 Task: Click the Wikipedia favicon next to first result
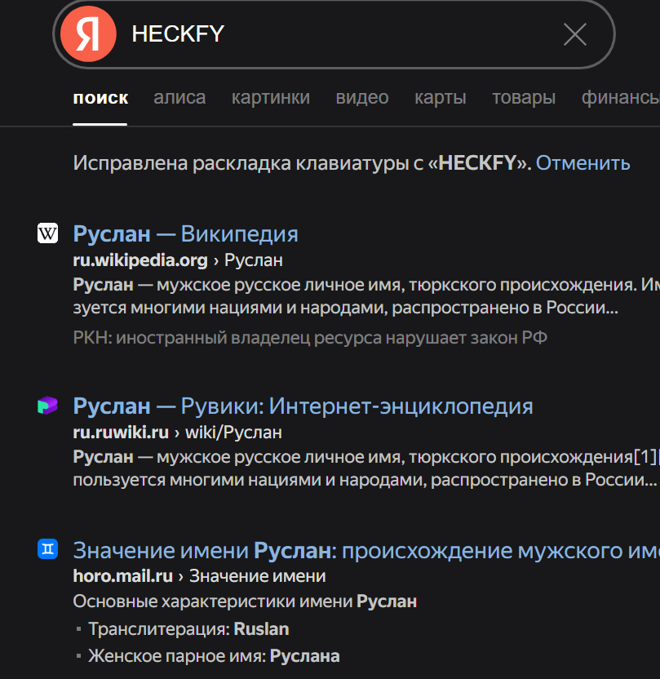click(x=48, y=234)
